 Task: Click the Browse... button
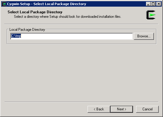[x=144, y=36]
